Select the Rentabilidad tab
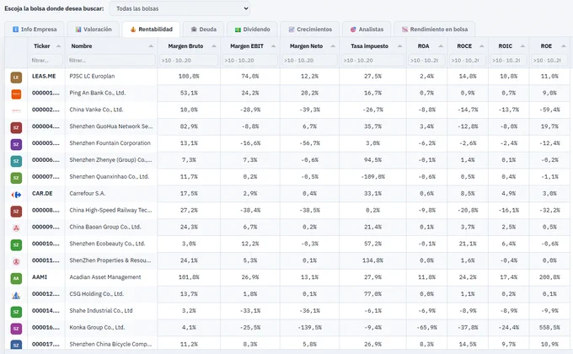This screenshot has height=354, width=573. [x=152, y=29]
